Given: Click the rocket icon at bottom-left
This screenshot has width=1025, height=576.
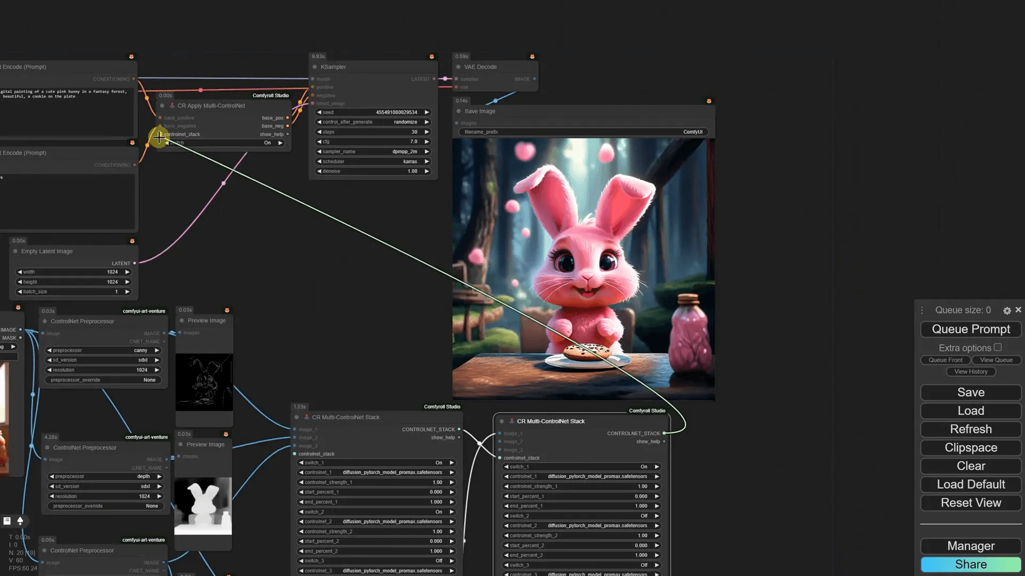Looking at the screenshot, I should [20, 521].
